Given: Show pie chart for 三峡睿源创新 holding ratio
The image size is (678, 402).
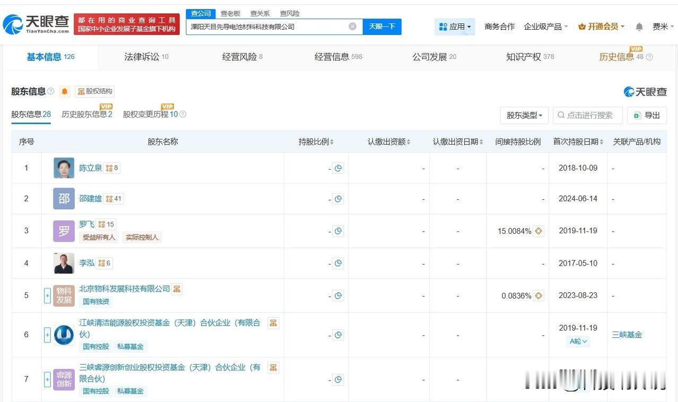Looking at the screenshot, I should coord(338,379).
